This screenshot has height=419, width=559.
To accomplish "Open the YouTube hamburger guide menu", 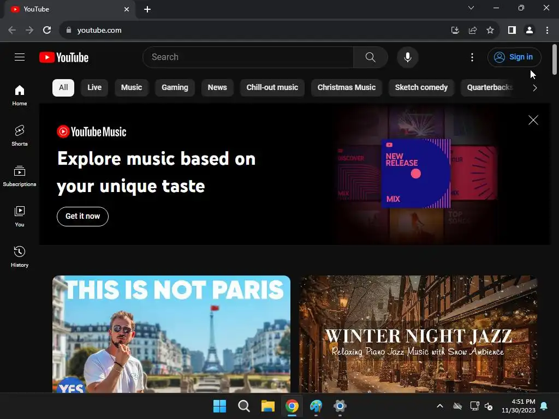I will pos(20,57).
